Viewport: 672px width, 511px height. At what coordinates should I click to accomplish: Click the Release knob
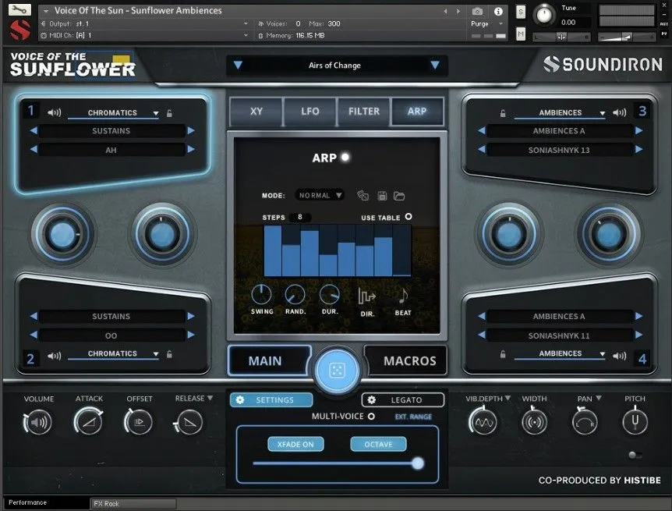[189, 422]
